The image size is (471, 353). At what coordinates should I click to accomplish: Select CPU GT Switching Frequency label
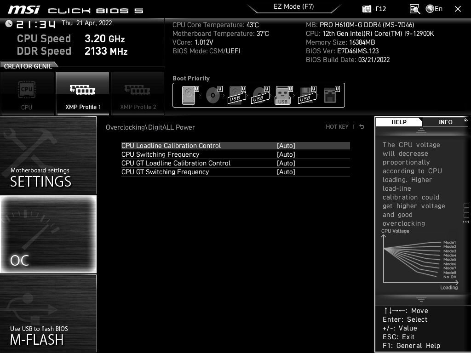(165, 172)
